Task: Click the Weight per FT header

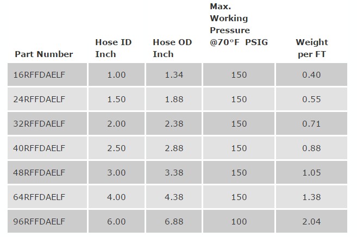Action: tap(312, 48)
